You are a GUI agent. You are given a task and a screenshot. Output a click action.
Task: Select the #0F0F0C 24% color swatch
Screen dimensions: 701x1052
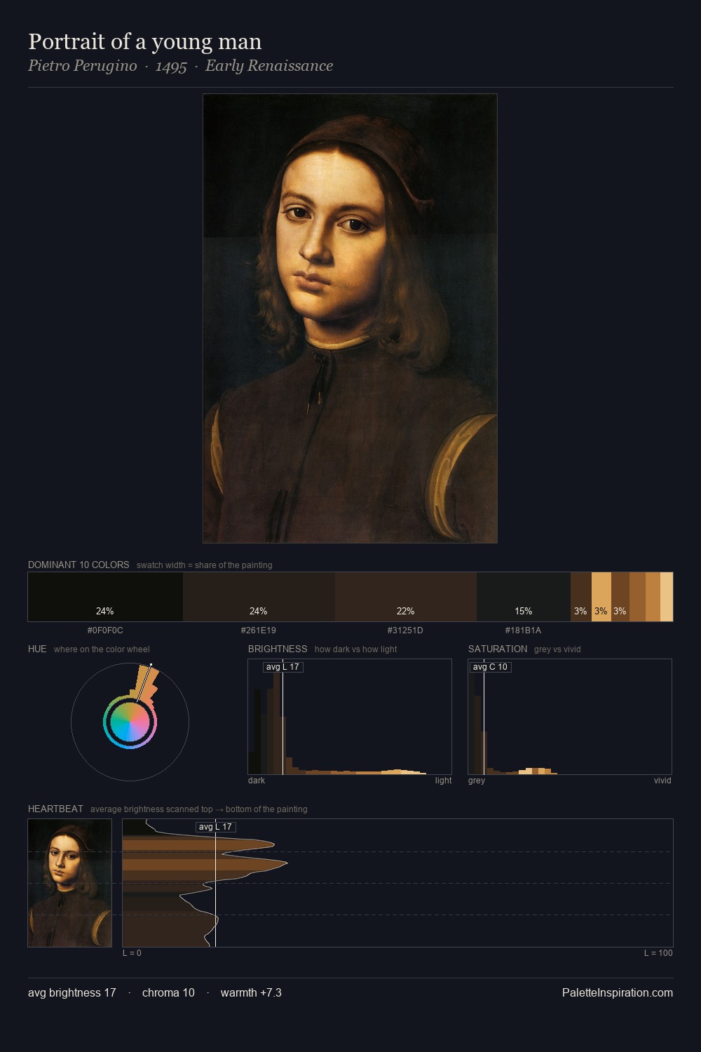(x=105, y=597)
